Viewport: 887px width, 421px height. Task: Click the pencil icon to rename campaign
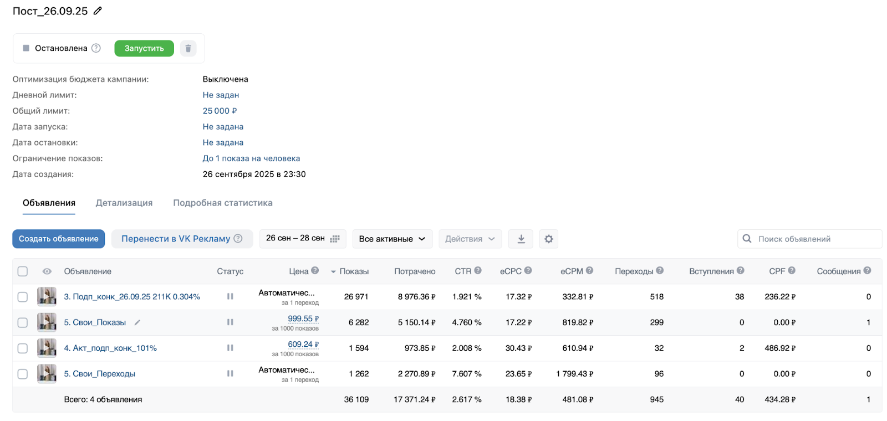click(98, 11)
